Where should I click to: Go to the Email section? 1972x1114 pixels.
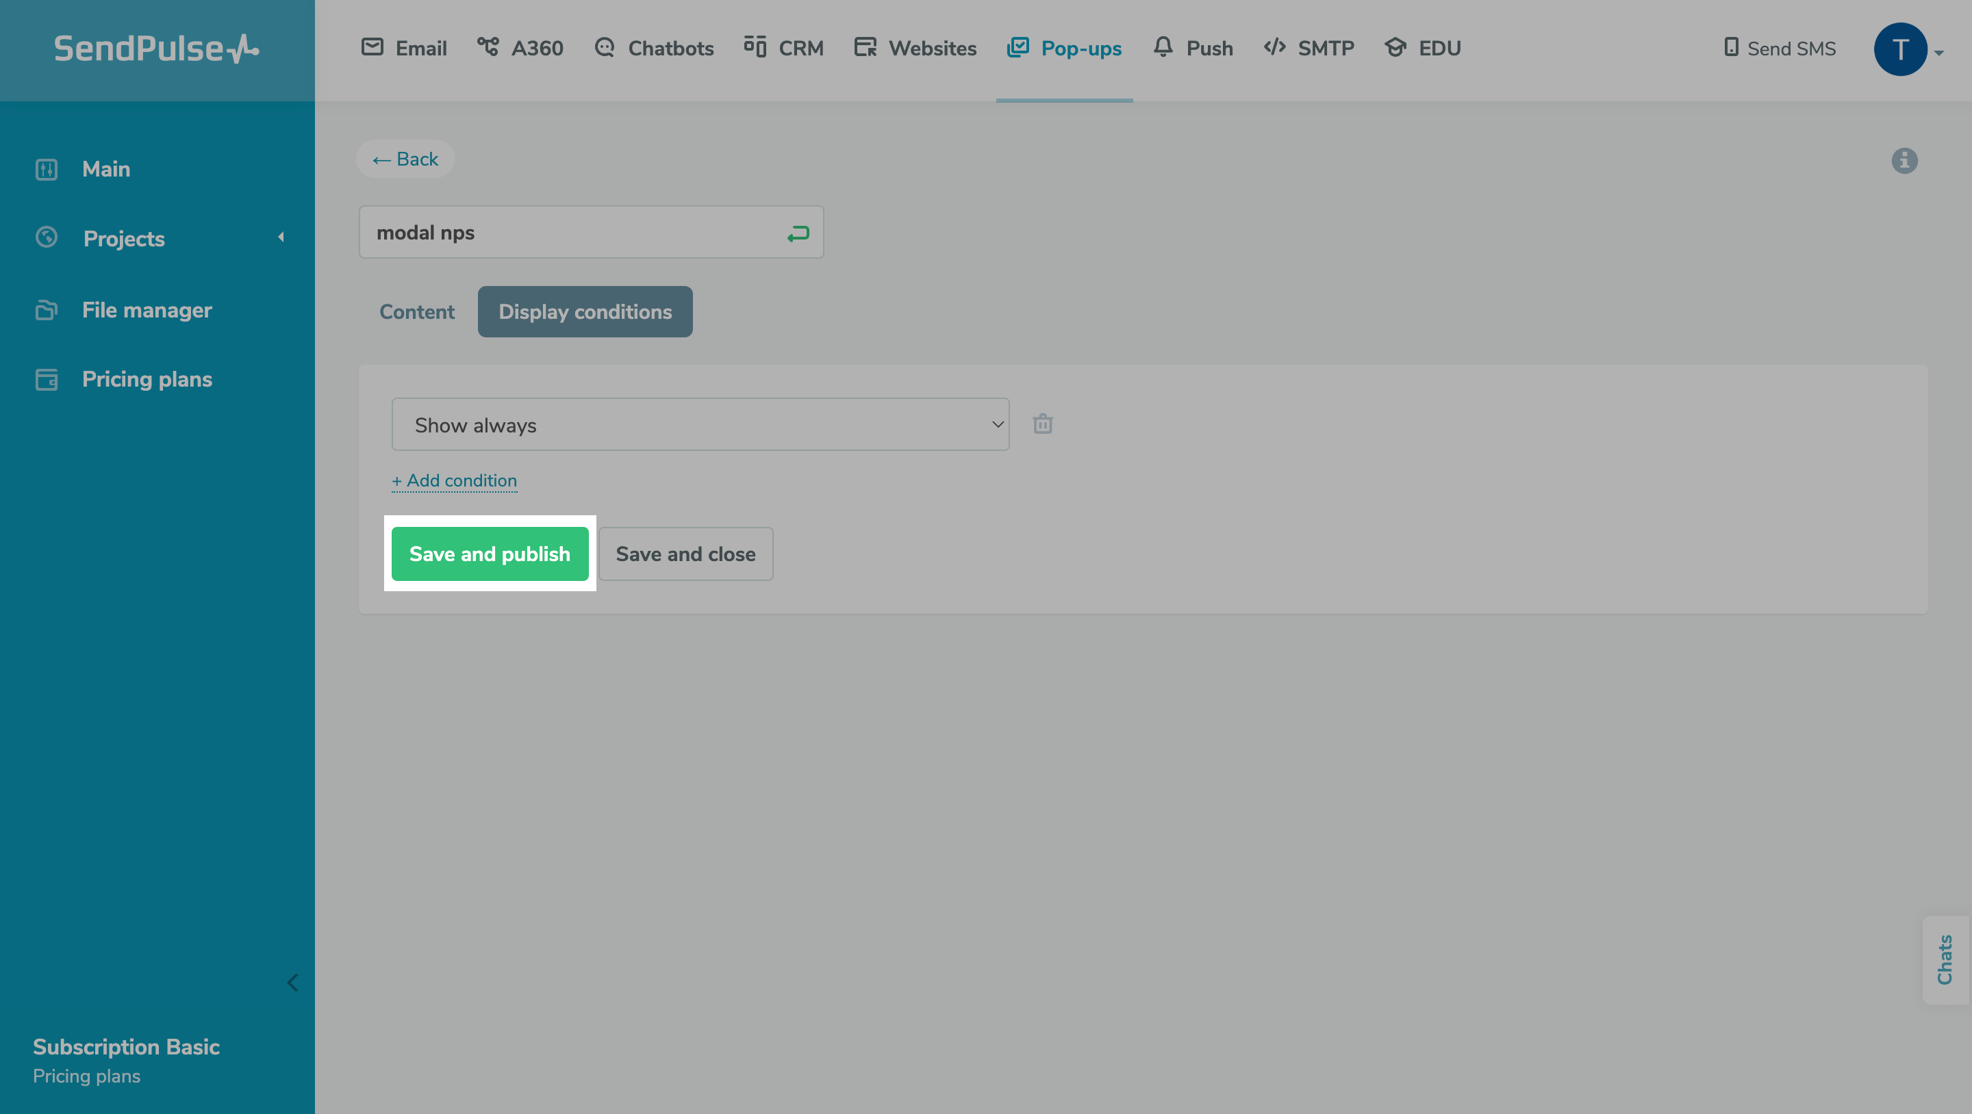404,48
